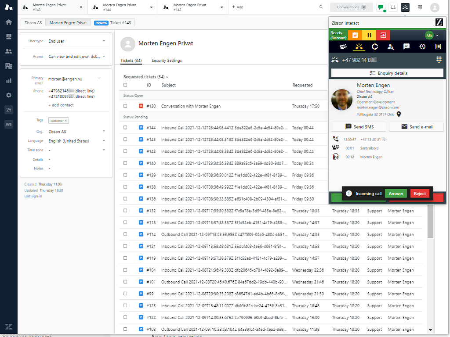
Task: Open the Zisson chat messages icon
Action: coord(406,47)
